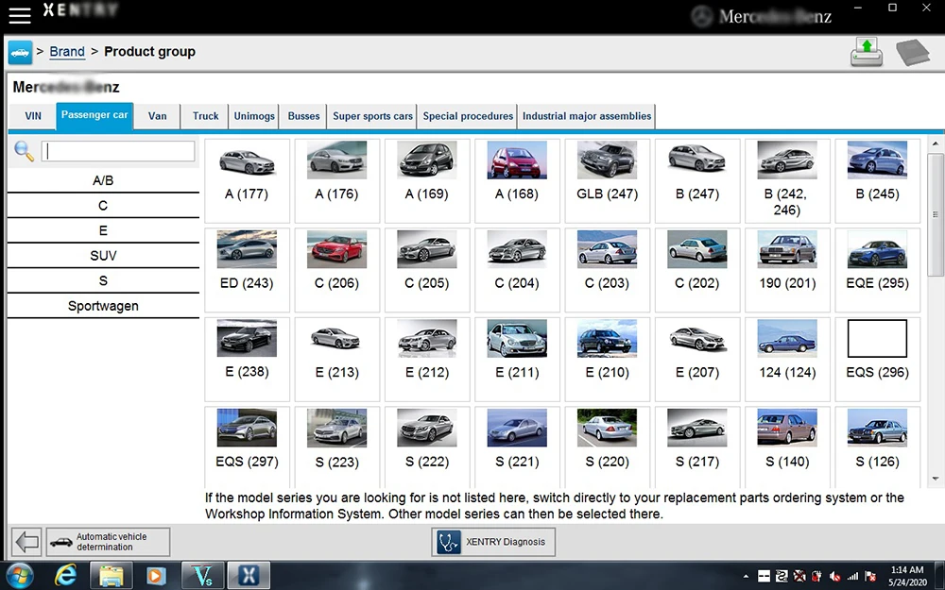Select the EQE (295) model series

coord(878,270)
